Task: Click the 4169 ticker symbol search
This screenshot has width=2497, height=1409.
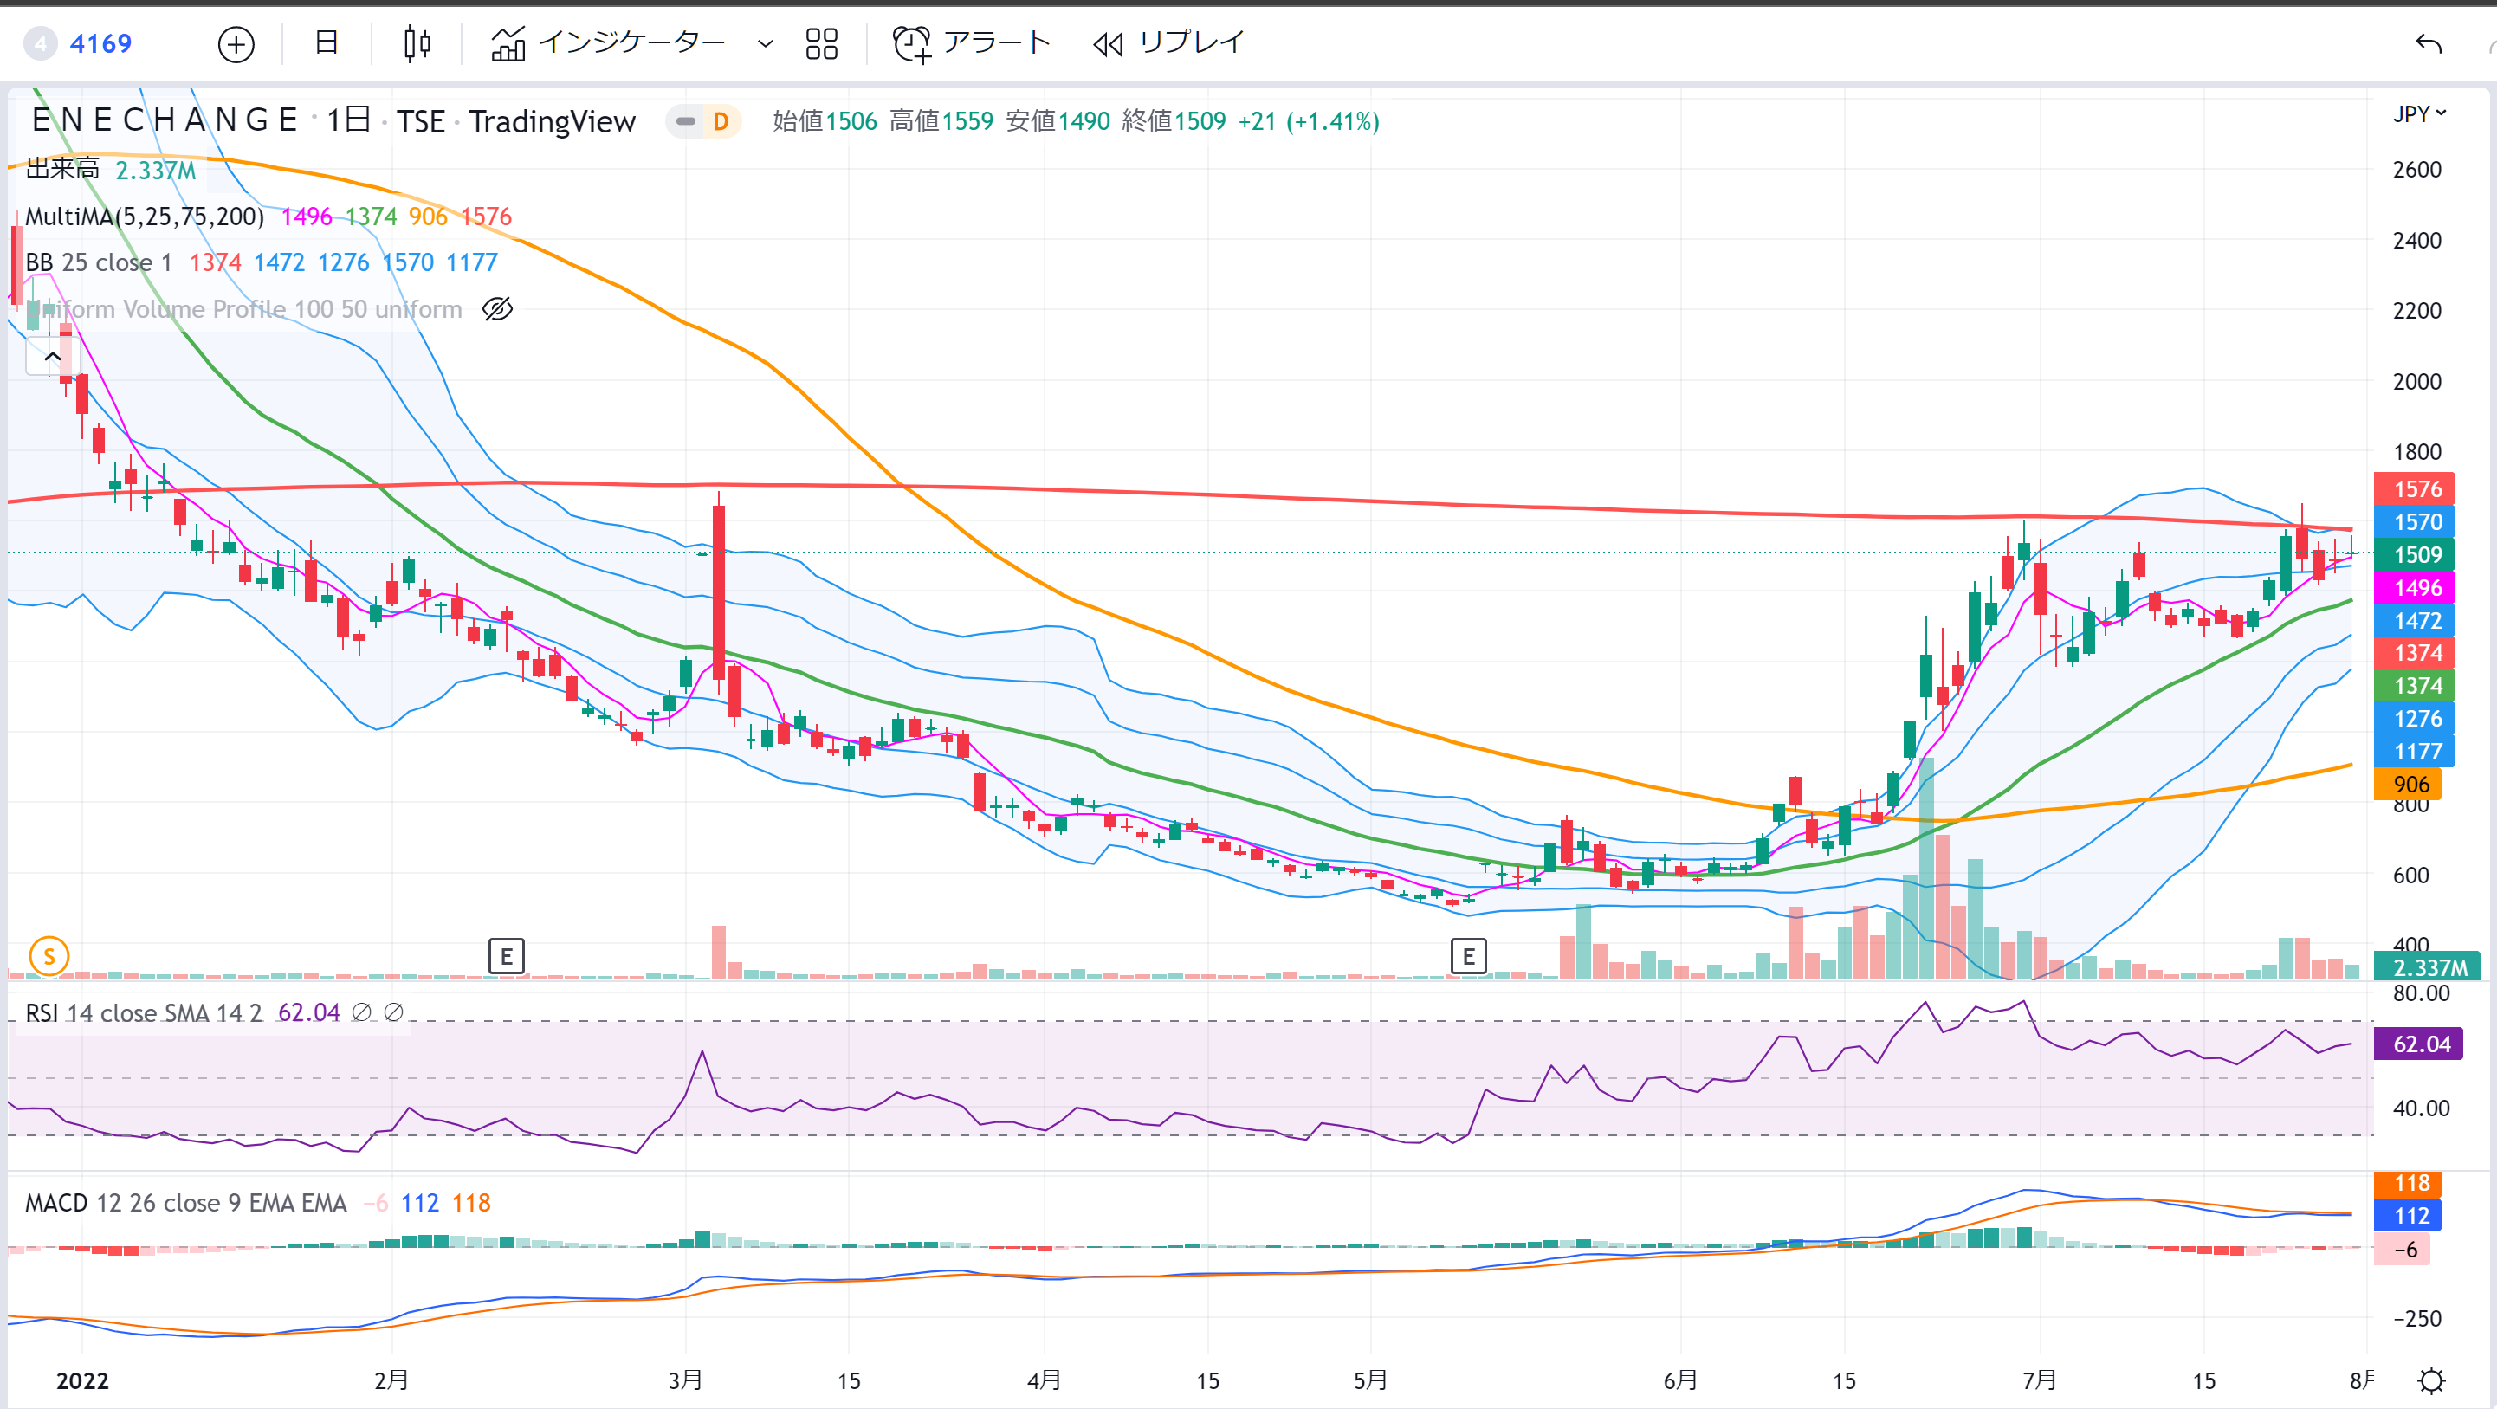Action: [100, 43]
